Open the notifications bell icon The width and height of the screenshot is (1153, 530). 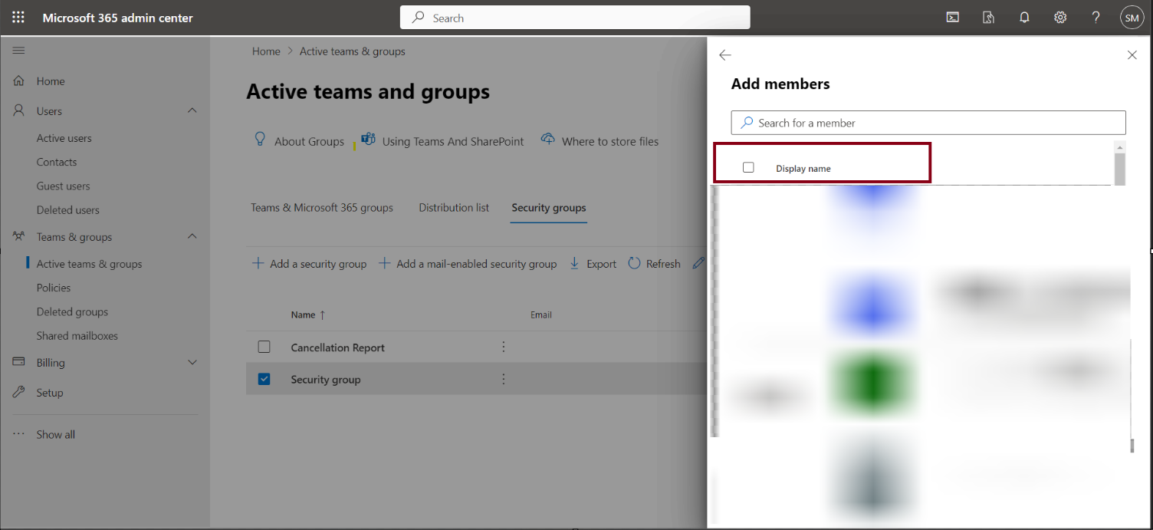coord(1024,18)
